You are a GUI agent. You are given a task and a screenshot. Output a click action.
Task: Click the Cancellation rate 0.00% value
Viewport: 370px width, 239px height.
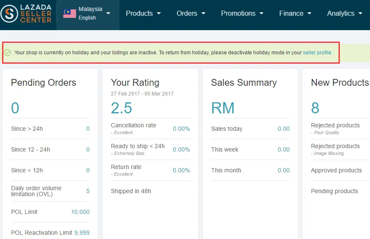coord(181,129)
